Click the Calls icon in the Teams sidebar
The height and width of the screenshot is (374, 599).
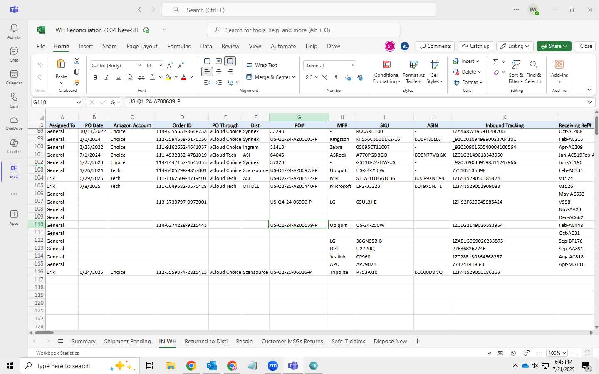point(14,100)
